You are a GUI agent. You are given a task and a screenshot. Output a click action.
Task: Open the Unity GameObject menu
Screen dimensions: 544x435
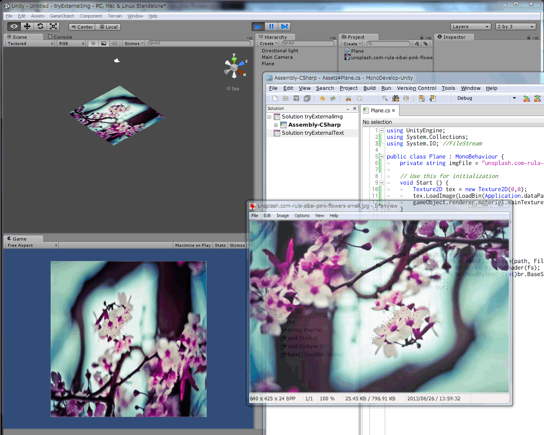(62, 16)
